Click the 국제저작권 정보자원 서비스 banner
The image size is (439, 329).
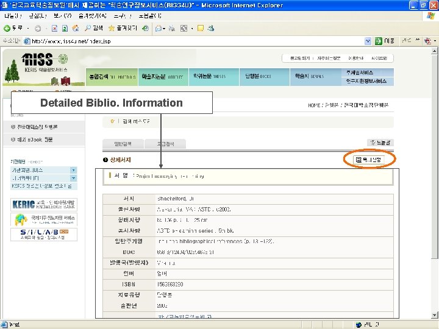[x=44, y=219]
